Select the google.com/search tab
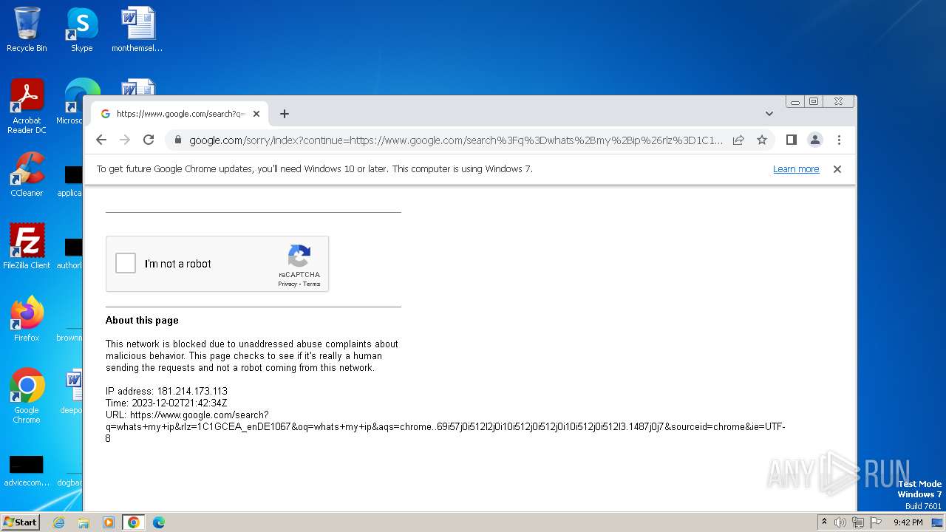946x532 pixels. tap(180, 114)
